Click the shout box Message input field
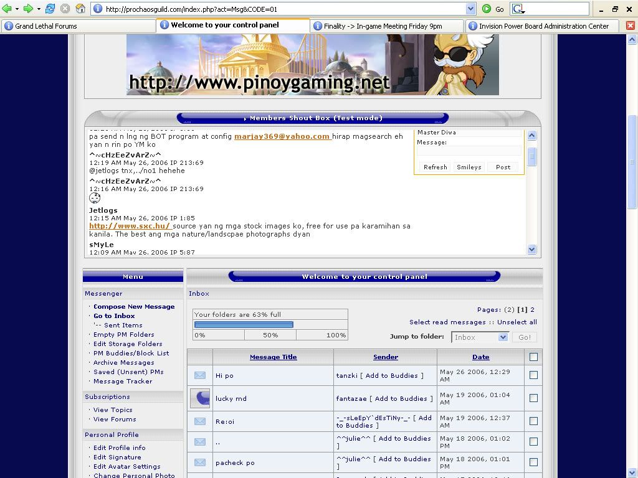 point(469,151)
